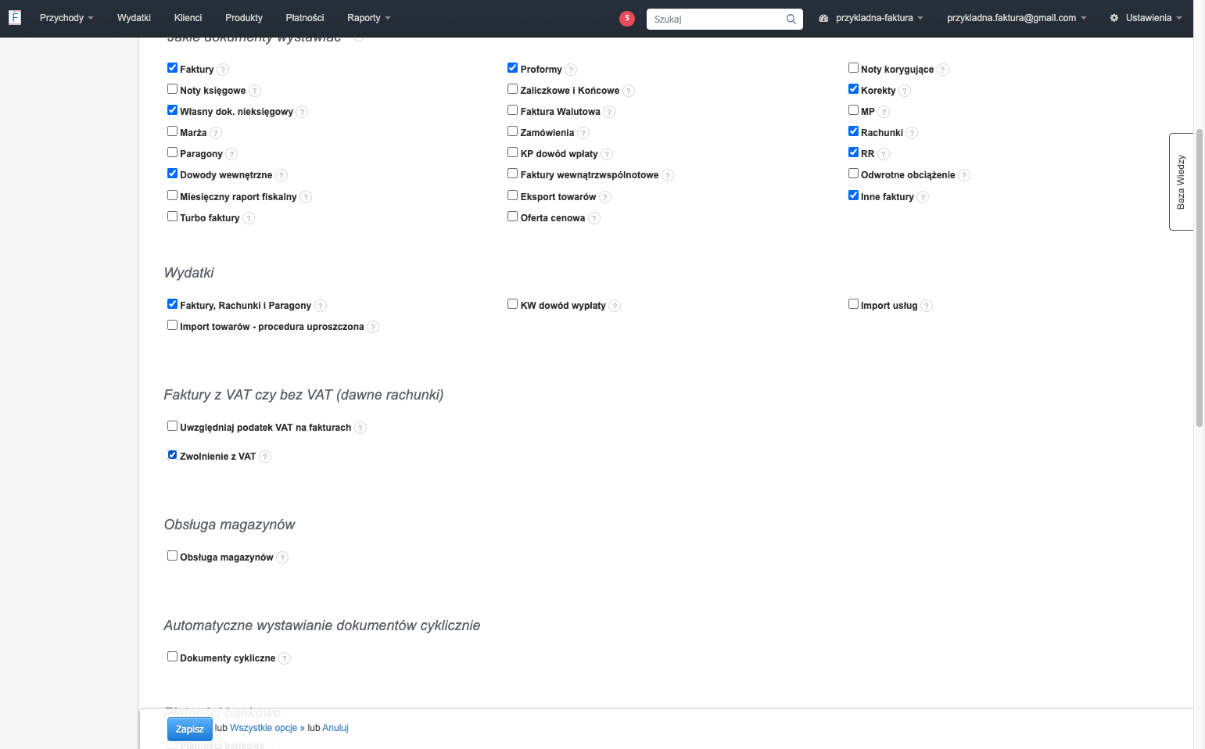Open the Ustawienia settings dropdown
1205x749 pixels.
pos(1146,18)
